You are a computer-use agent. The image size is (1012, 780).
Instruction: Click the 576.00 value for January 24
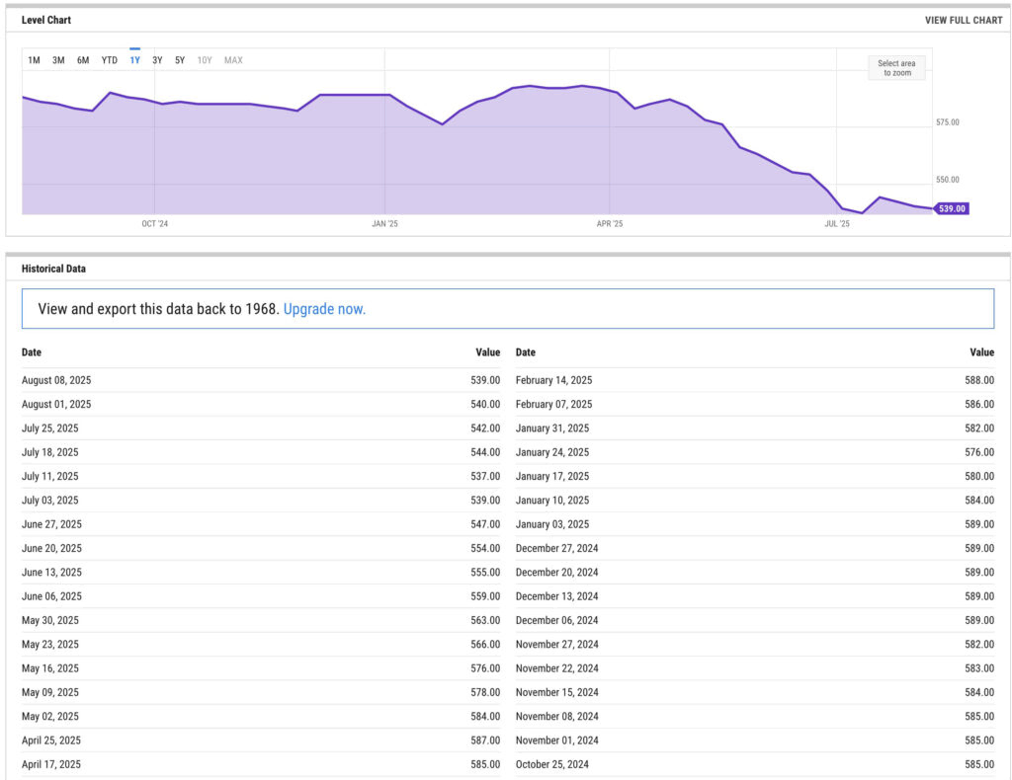(979, 452)
